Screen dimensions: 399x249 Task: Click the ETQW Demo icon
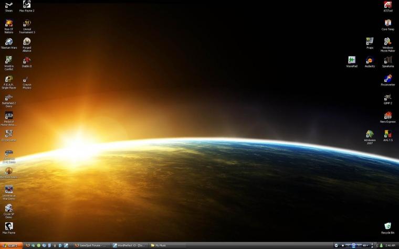click(x=8, y=136)
